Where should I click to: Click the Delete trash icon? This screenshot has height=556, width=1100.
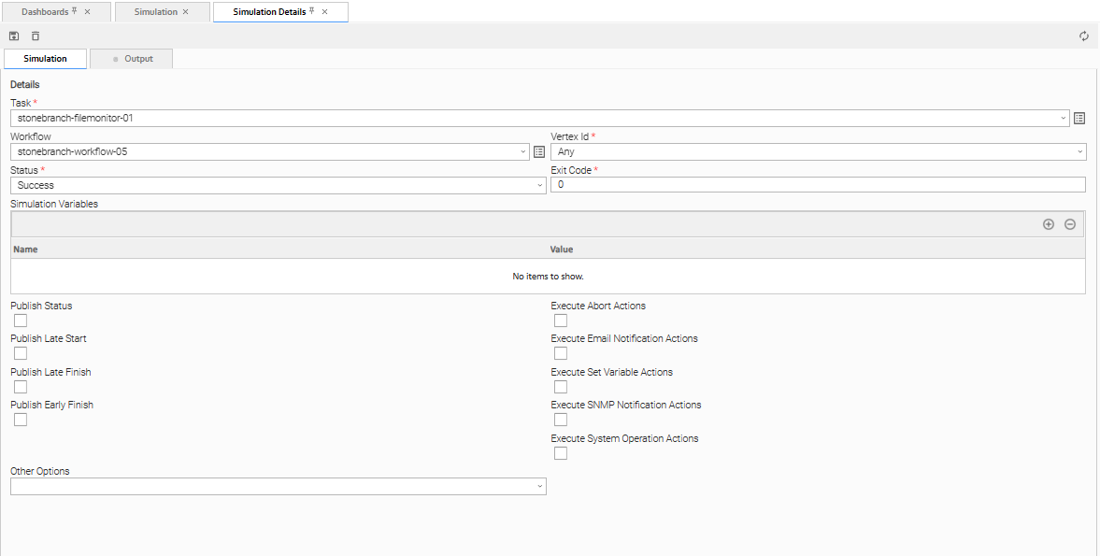pos(36,36)
